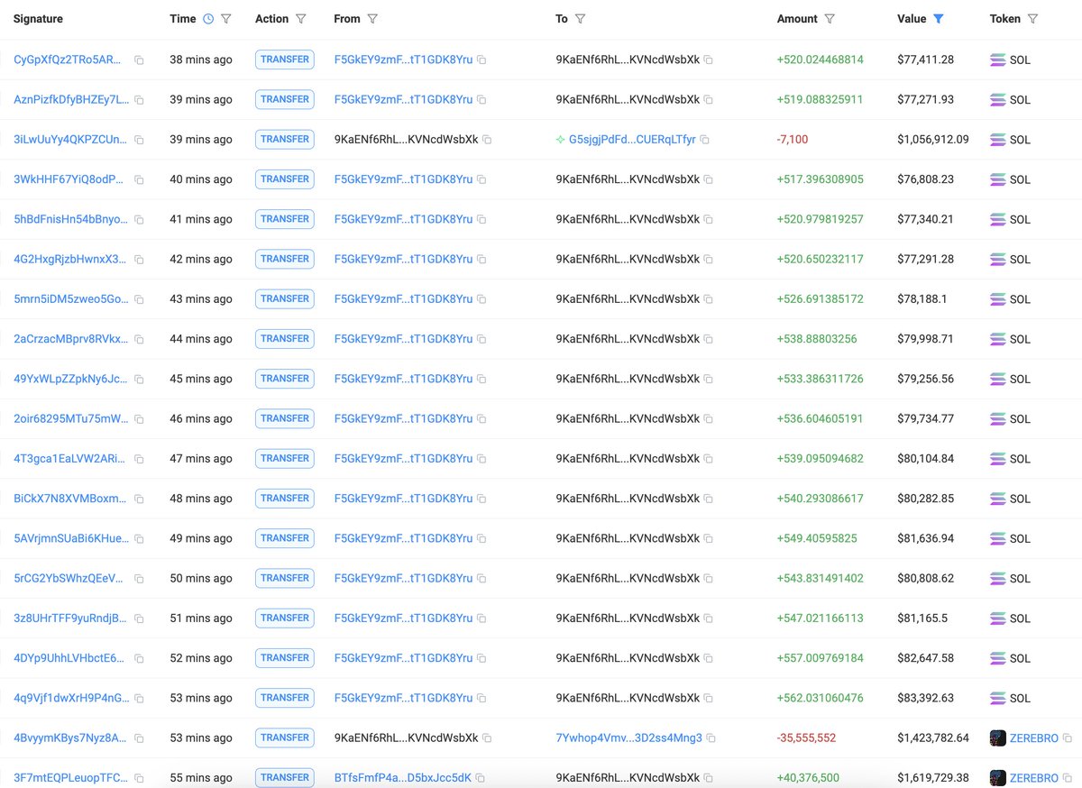The width and height of the screenshot is (1082, 788).
Task: Open the Action column filter
Action: coord(301,18)
